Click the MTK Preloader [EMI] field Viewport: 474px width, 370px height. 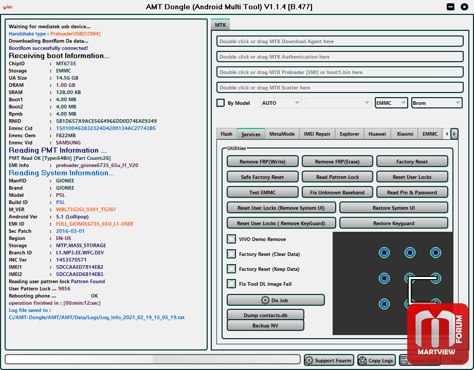(x=340, y=72)
